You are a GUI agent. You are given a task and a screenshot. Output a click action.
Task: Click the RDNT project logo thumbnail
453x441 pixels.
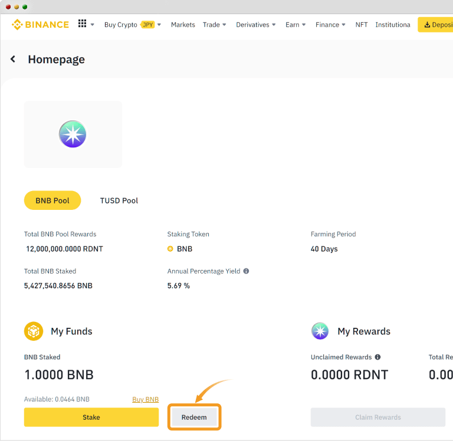(x=73, y=134)
